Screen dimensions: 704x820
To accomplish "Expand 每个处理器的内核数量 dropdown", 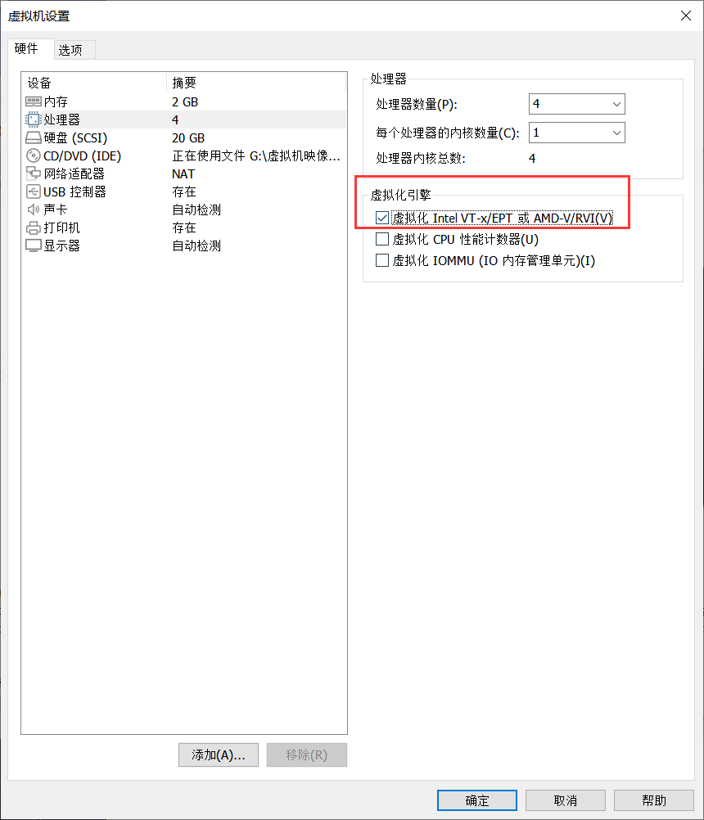I will click(577, 133).
